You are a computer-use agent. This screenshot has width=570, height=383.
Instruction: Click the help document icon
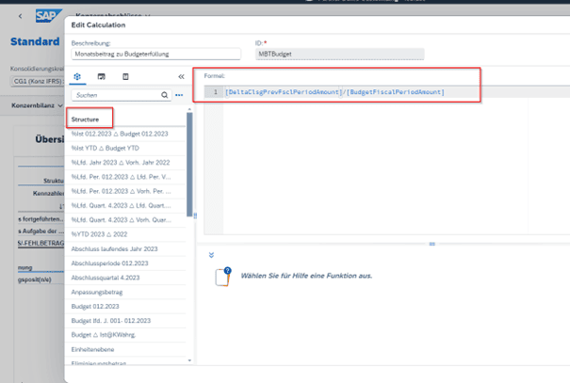click(x=221, y=277)
